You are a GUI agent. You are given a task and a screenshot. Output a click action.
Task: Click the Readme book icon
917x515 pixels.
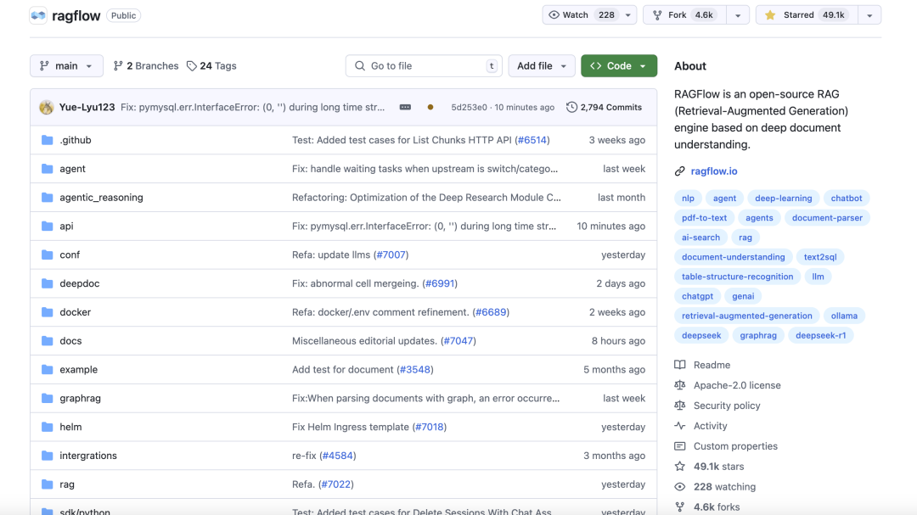coord(679,365)
